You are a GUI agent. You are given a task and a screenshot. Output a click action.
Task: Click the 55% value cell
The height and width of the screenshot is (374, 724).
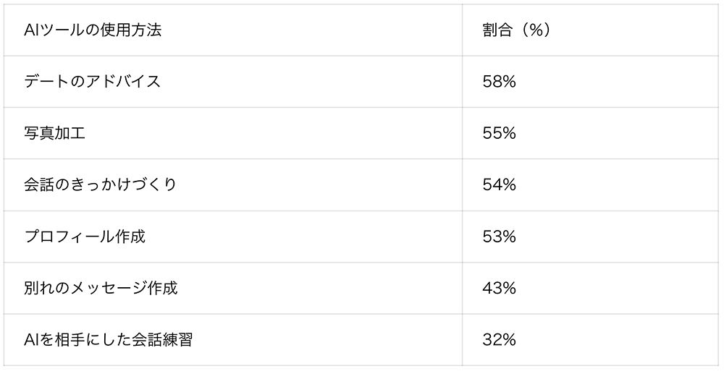click(499, 133)
